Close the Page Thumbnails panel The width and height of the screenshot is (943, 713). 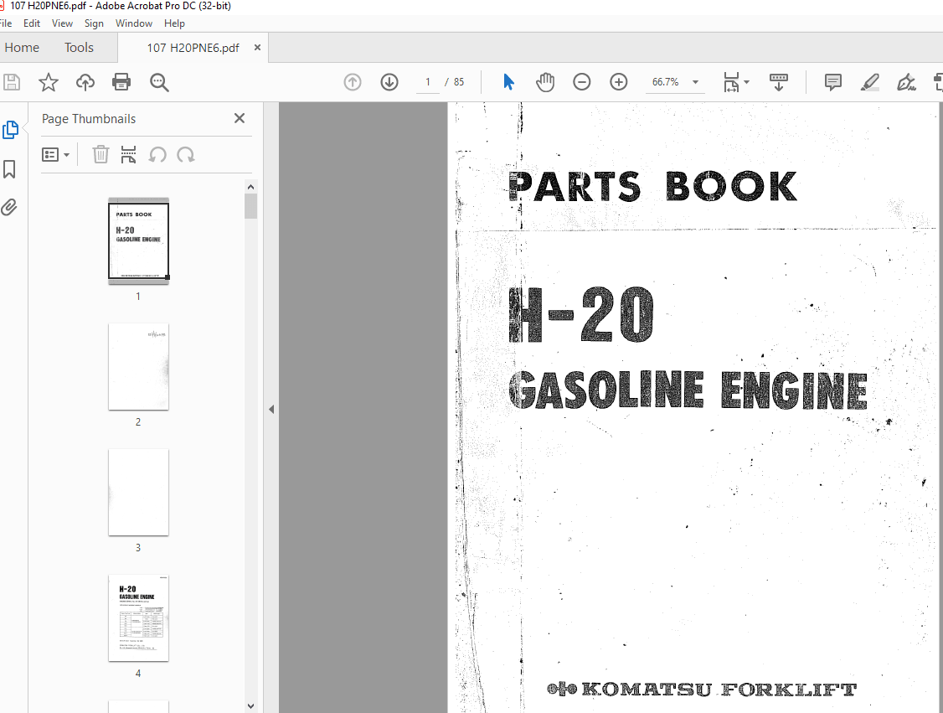240,118
